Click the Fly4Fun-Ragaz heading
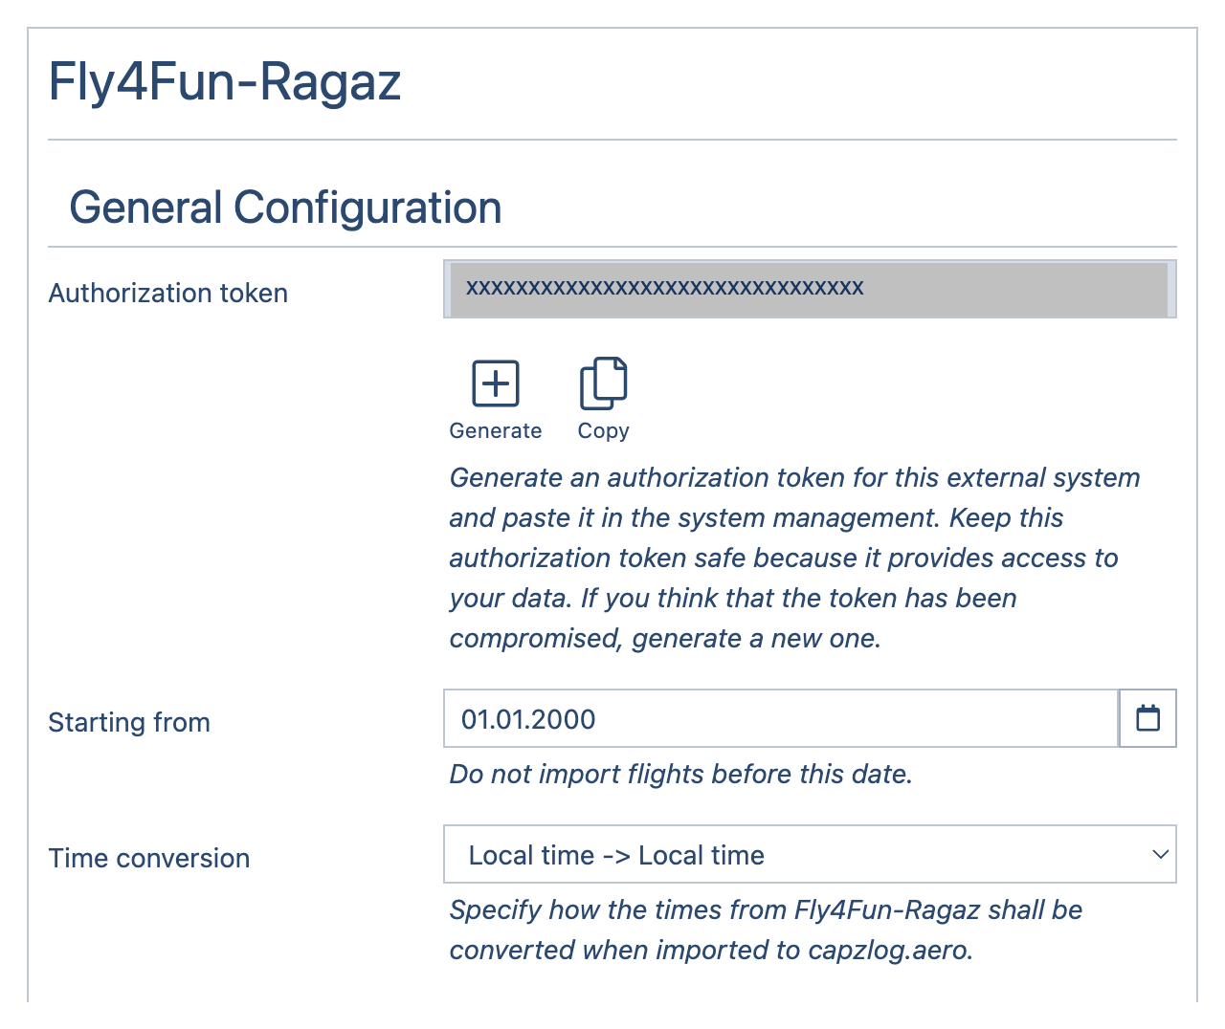This screenshot has width=1225, height=1029. coord(225,81)
